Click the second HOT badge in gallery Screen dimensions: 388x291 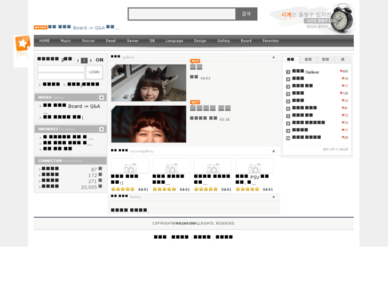point(195,103)
